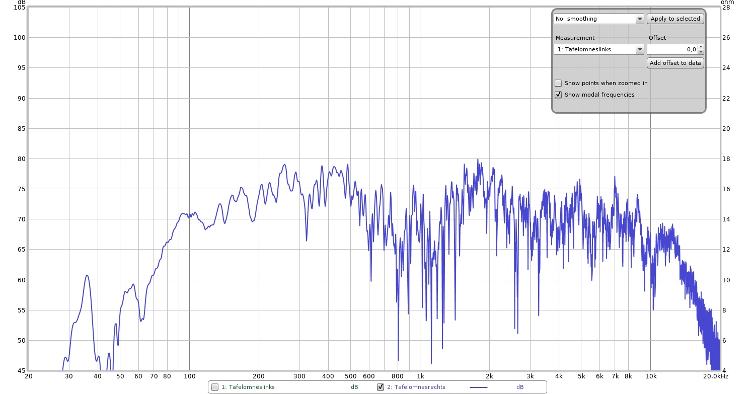This screenshot has width=755, height=394.
Task: Enable trace 1: Tafelomneslinks checkbox
Action: tap(215, 387)
